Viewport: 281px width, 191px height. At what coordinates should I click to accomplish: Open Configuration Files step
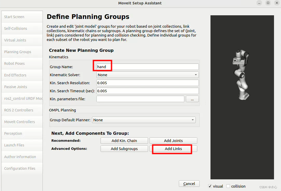(x=22, y=168)
